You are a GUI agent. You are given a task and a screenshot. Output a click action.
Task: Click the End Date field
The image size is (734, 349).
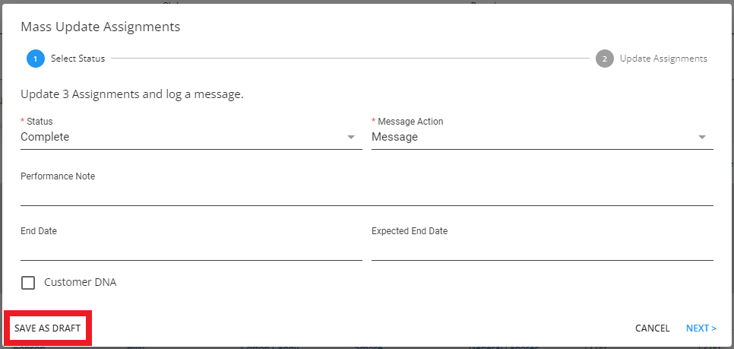click(x=191, y=249)
